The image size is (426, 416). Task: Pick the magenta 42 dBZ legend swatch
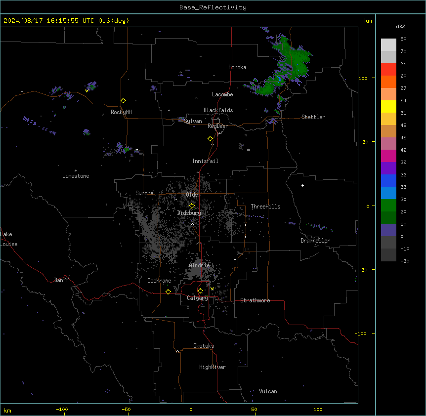(x=388, y=156)
